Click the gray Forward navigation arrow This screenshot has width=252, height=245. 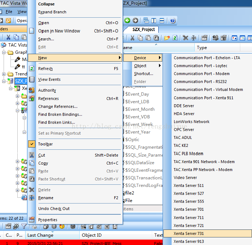tap(135, 21)
